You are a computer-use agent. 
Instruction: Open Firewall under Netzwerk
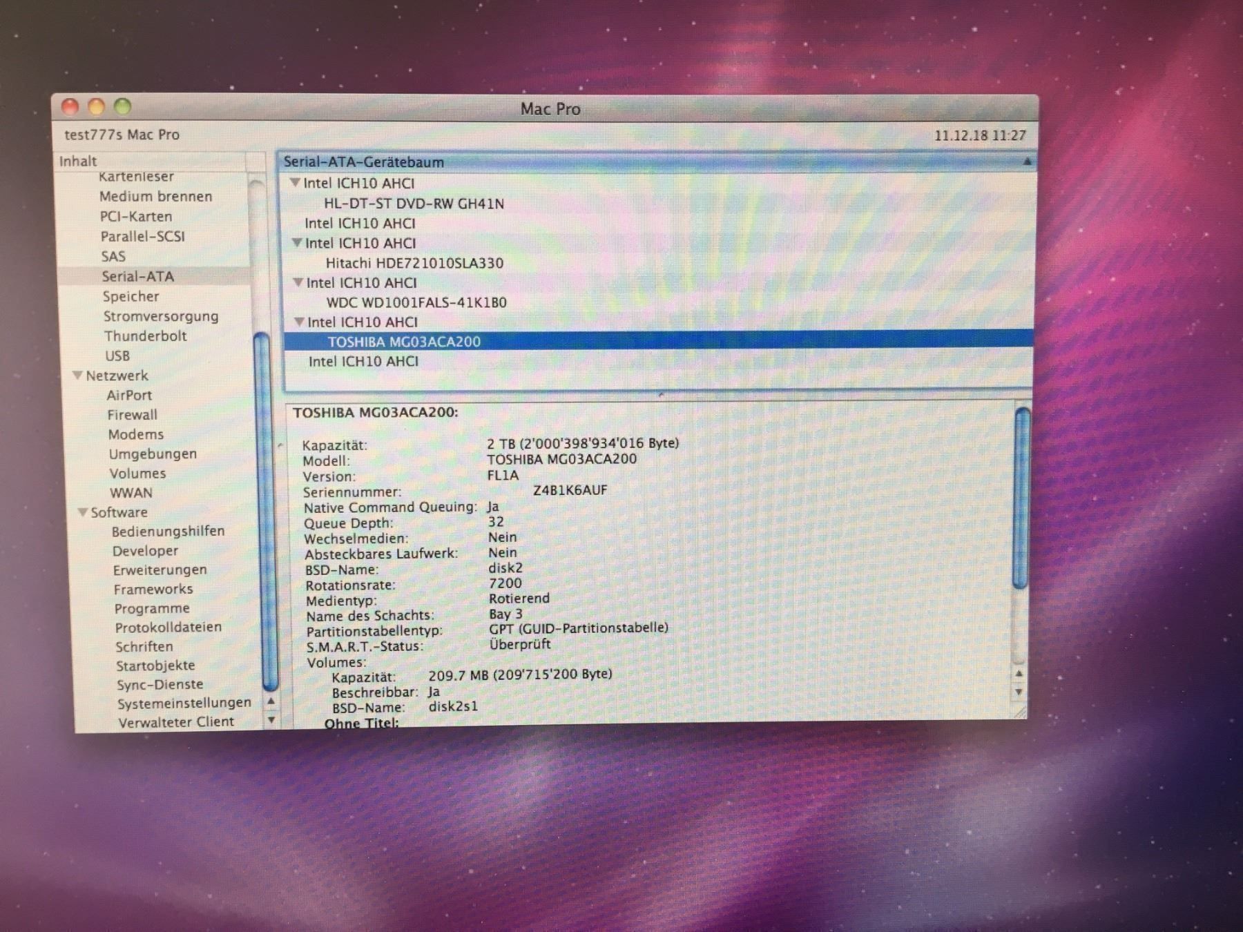pyautogui.click(x=132, y=415)
